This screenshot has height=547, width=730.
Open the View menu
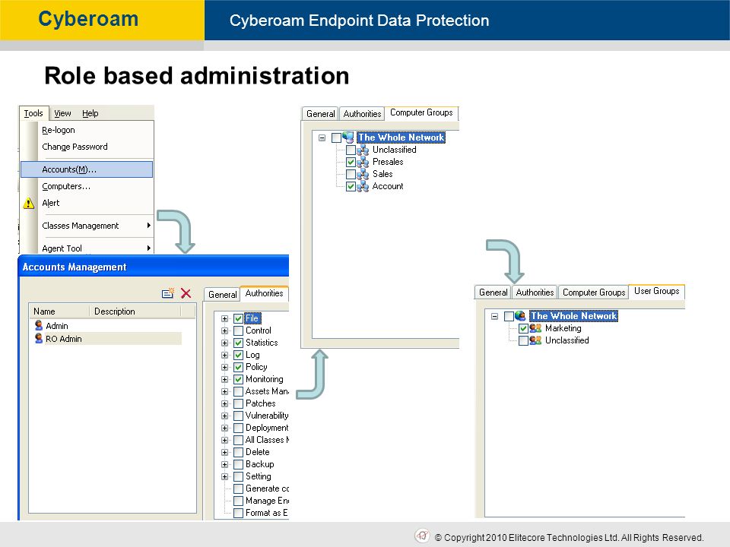[x=62, y=113]
